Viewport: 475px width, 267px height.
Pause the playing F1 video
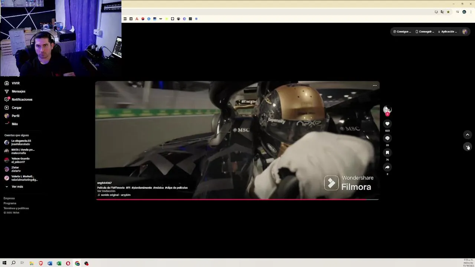(x=237, y=141)
